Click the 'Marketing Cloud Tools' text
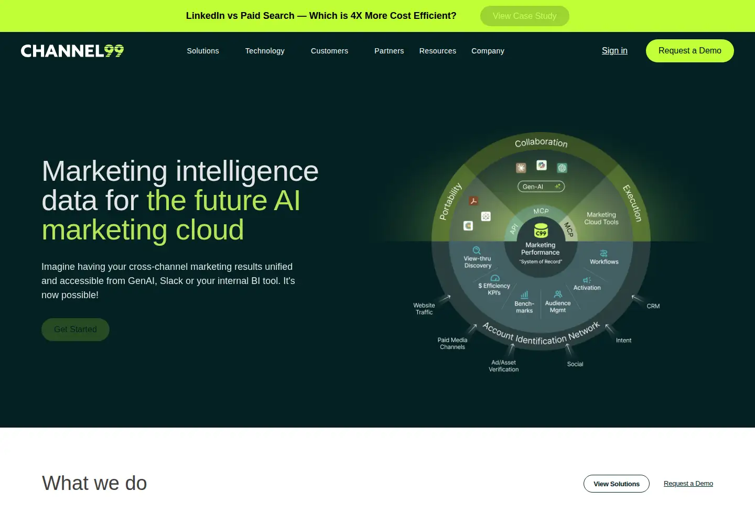This screenshot has height=524, width=755. pos(601,219)
